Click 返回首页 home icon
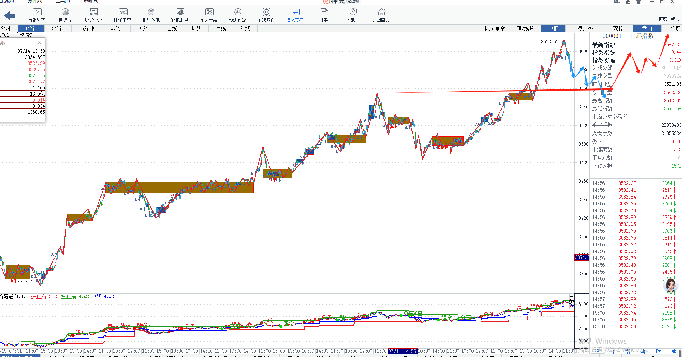 pyautogui.click(x=381, y=15)
